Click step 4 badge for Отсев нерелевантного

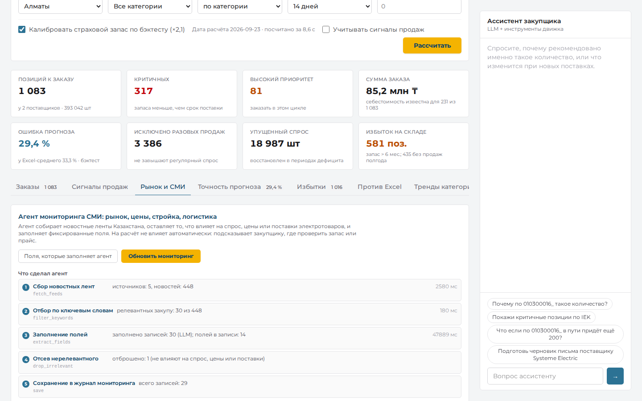pyautogui.click(x=26, y=359)
